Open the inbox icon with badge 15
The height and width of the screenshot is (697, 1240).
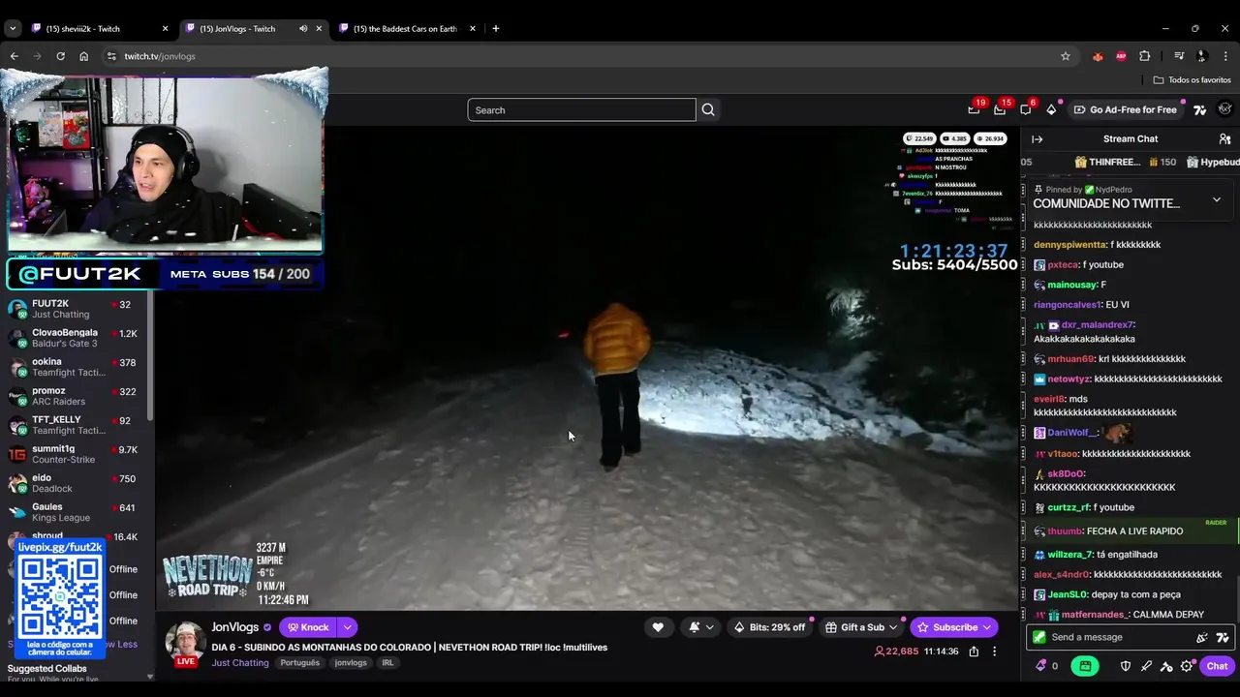click(1001, 109)
